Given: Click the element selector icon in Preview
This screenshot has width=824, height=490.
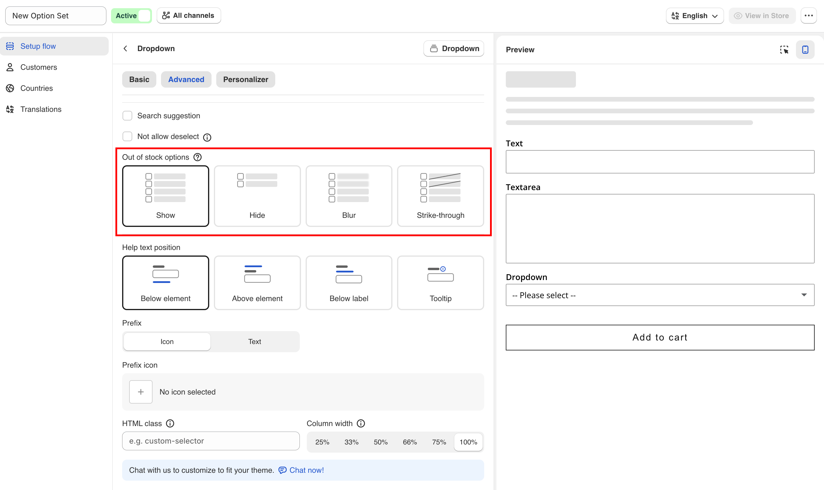Looking at the screenshot, I should point(784,50).
